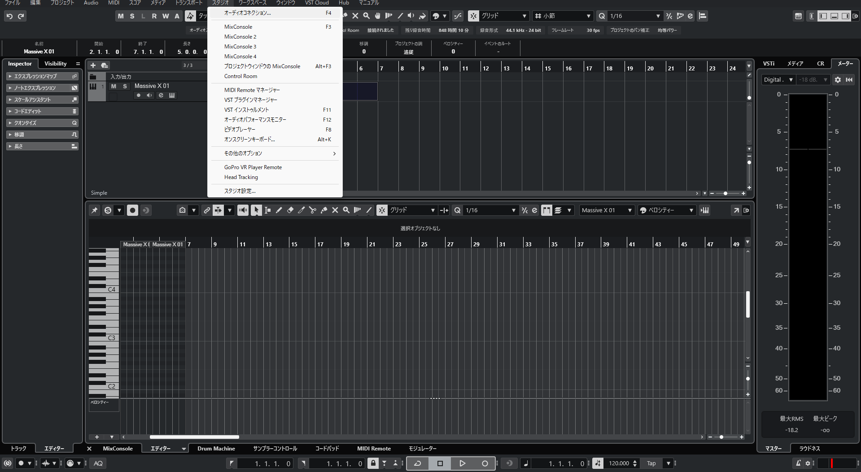
Task: Select the Mute (X) tool in project toolbar
Action: point(355,16)
